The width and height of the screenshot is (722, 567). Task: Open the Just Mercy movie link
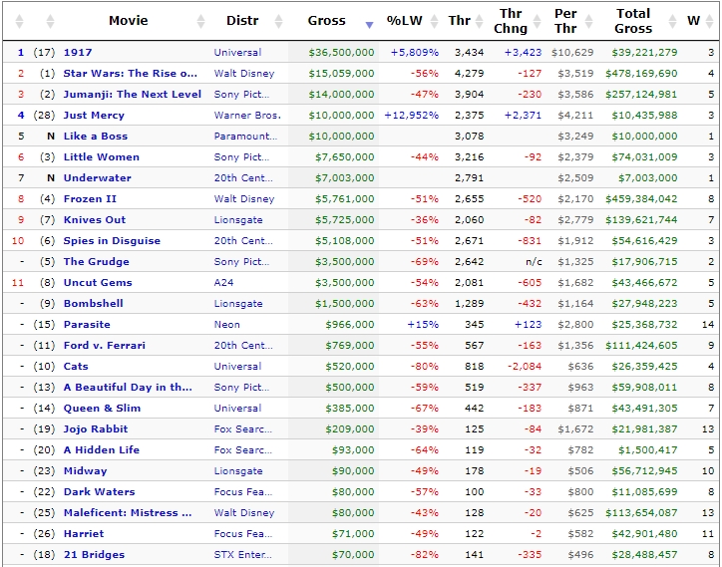click(94, 115)
